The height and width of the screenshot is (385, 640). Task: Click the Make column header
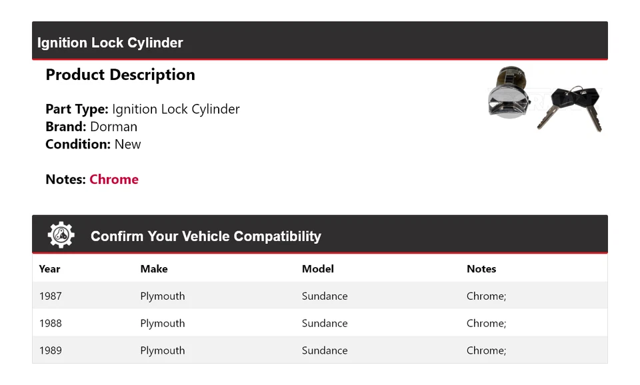[154, 269]
